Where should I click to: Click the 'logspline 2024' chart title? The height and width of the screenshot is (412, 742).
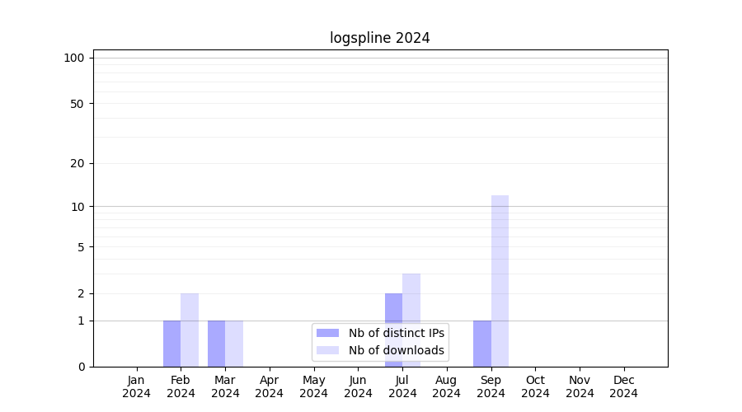[380, 38]
